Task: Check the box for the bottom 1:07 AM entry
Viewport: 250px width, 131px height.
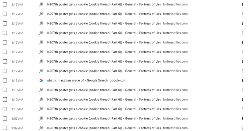Action: pos(5,128)
